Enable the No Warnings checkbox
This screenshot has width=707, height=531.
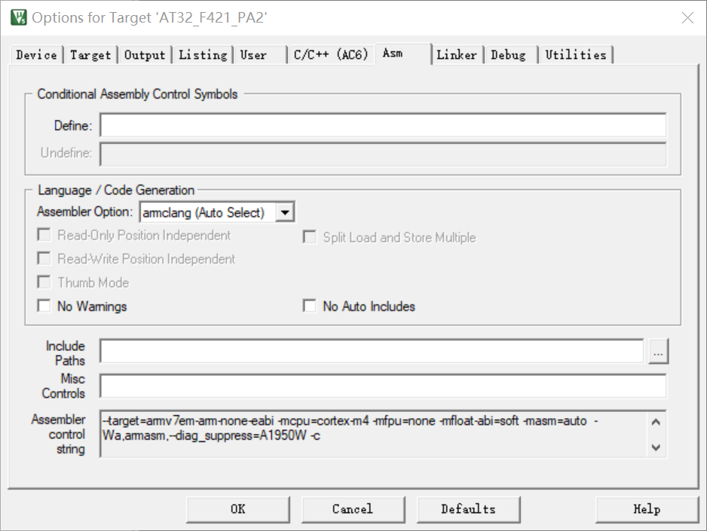[44, 306]
